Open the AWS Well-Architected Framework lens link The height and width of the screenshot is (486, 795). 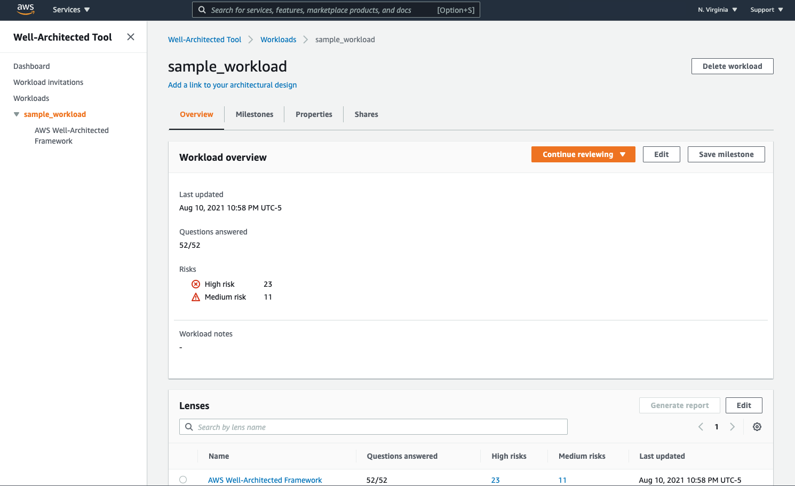[x=265, y=480]
